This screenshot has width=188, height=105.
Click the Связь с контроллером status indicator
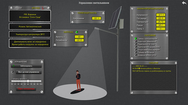[136, 38]
